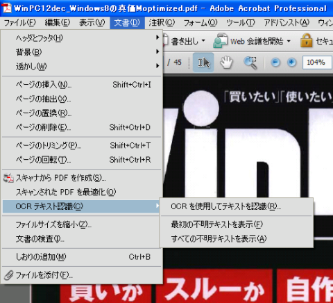Viewport: 333px width, 303px height.
Task: Activate the marquee zoom magnifier tool
Action: point(250,63)
